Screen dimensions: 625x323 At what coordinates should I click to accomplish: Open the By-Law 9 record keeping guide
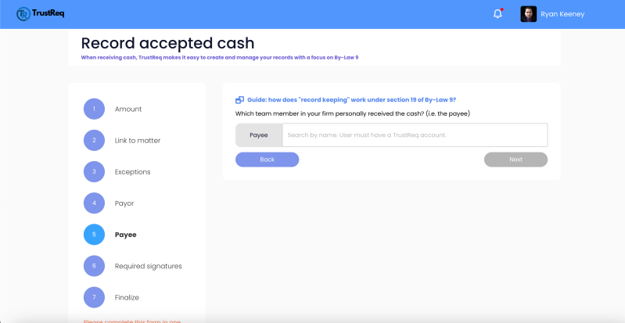[352, 99]
